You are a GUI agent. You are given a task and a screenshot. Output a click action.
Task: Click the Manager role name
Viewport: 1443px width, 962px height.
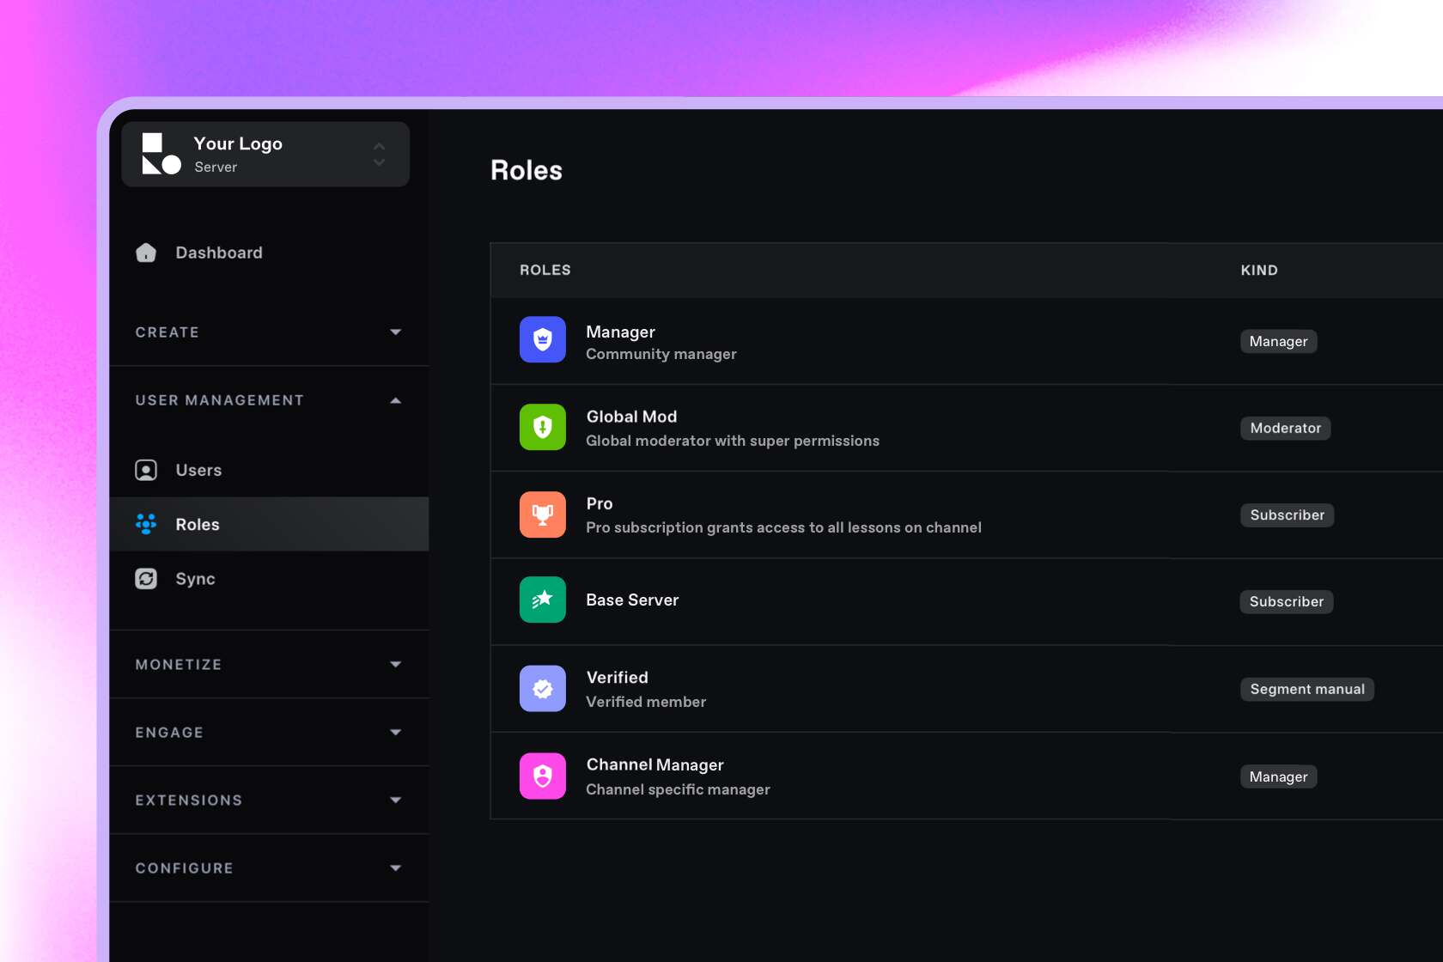[620, 332]
